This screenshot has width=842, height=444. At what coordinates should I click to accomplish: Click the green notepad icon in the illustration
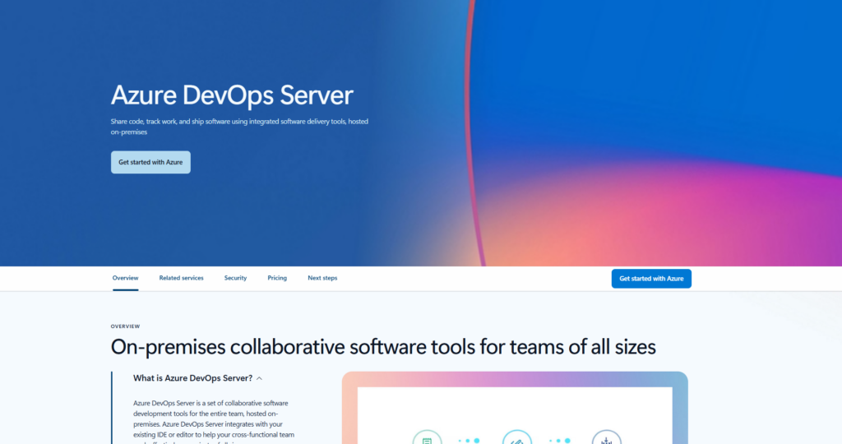coord(427,438)
